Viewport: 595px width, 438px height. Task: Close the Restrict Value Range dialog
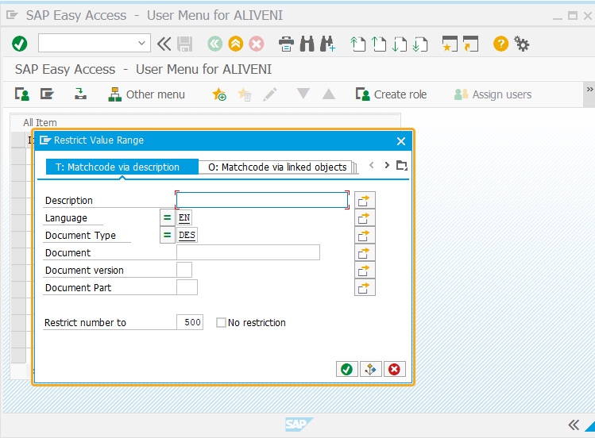[401, 141]
